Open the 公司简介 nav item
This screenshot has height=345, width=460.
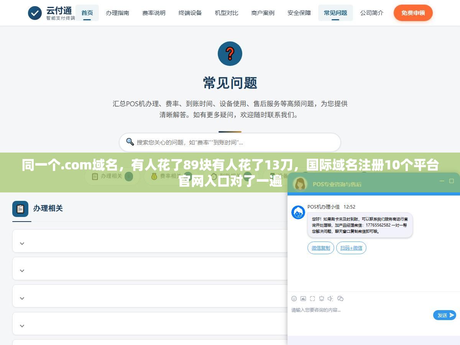(372, 13)
